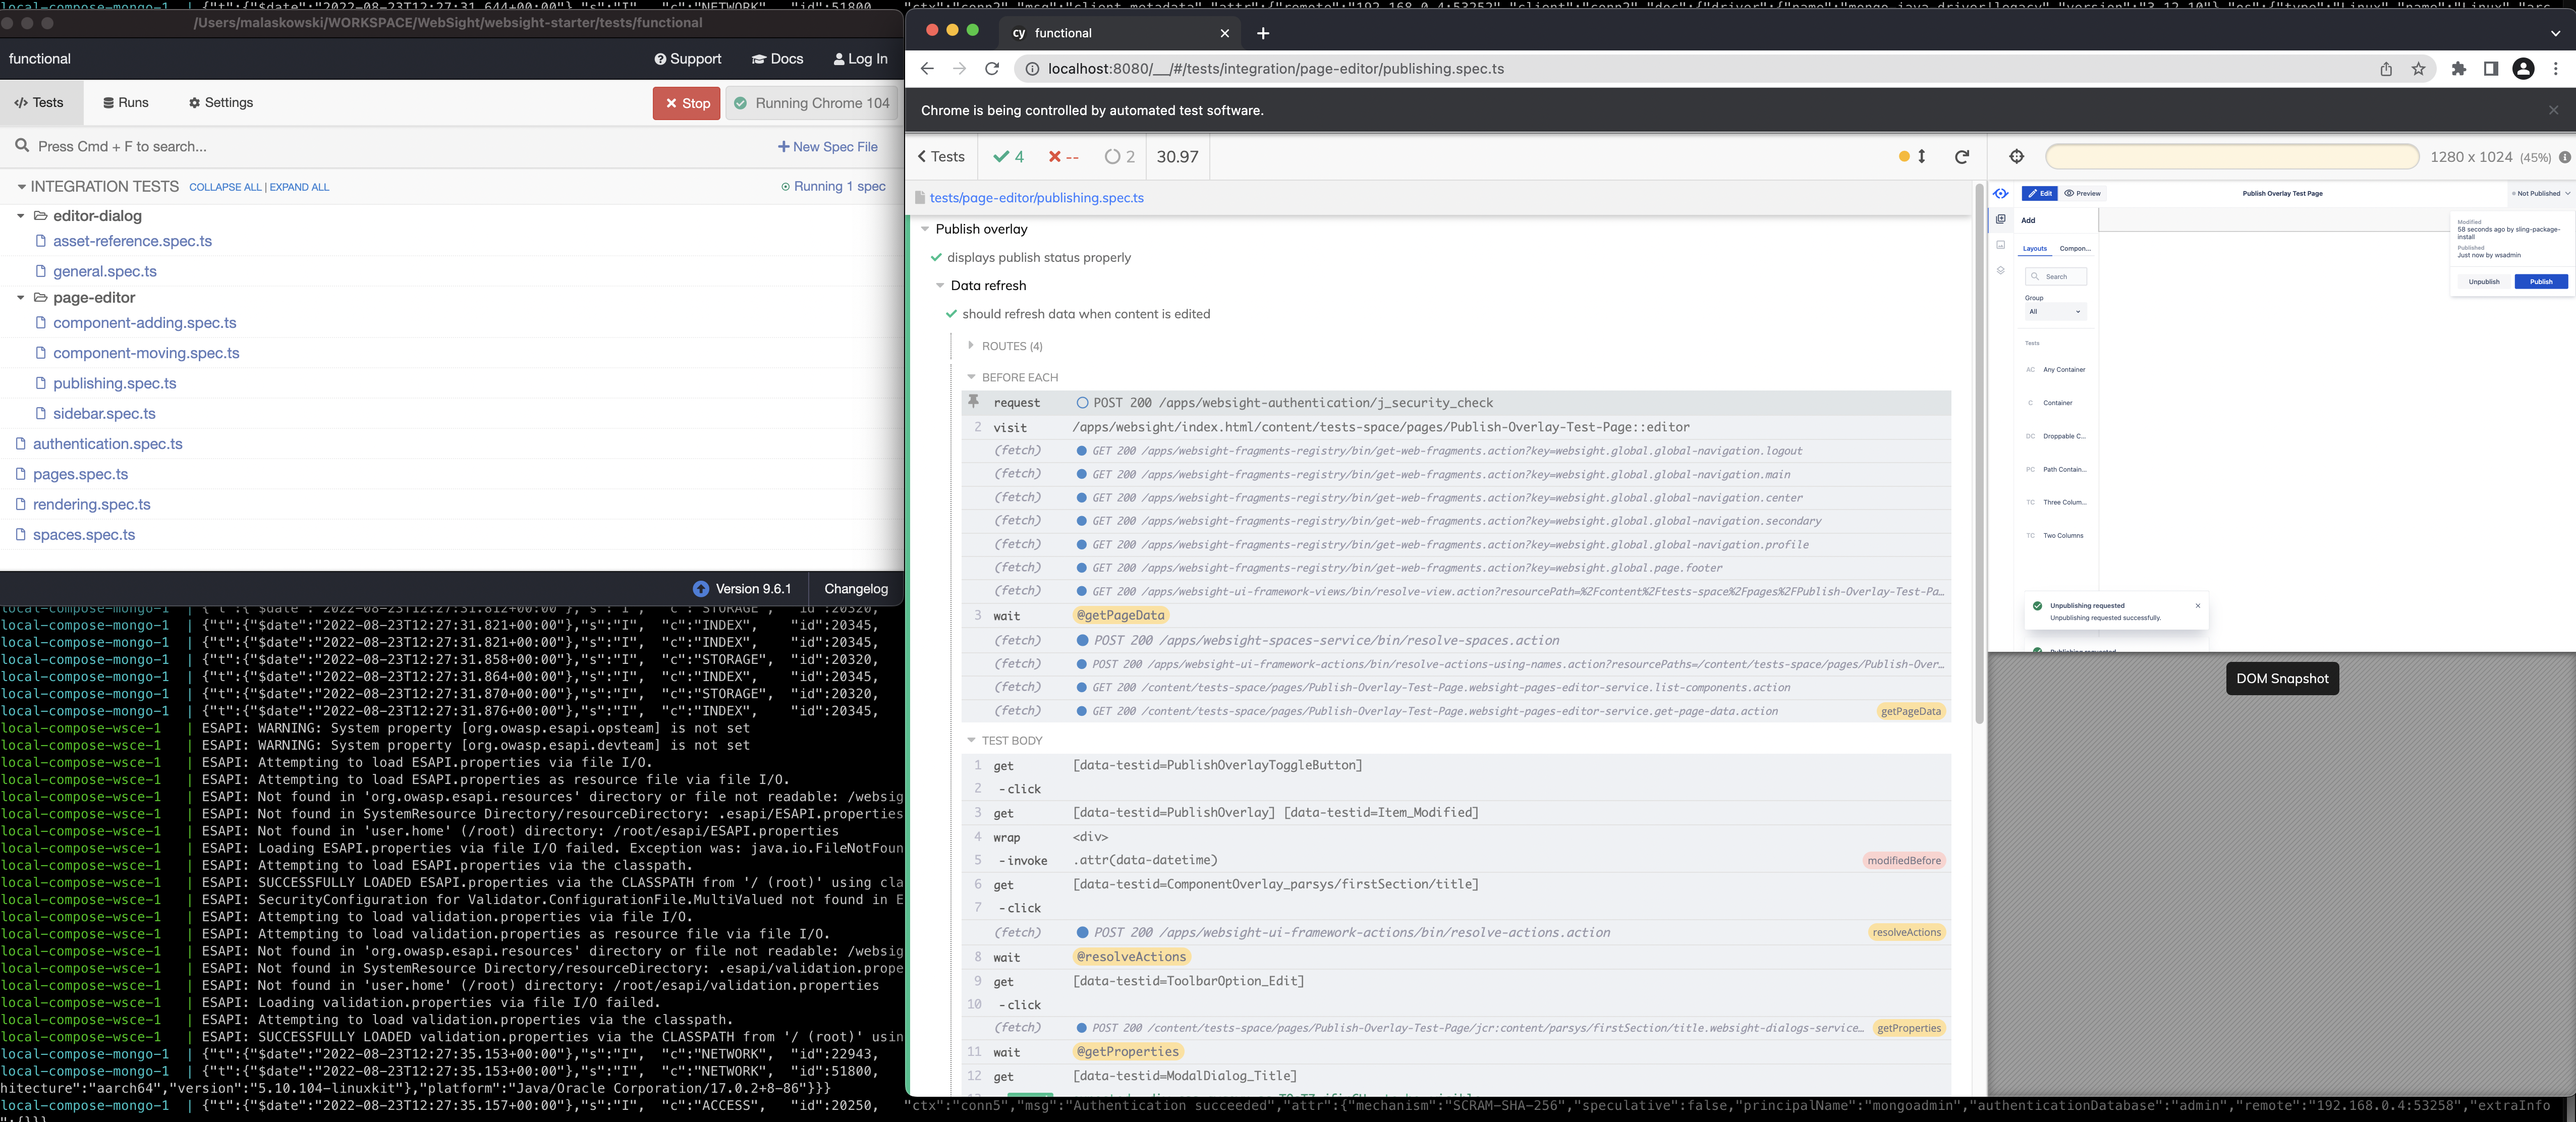Collapse TEST BODY section

[x=971, y=740]
